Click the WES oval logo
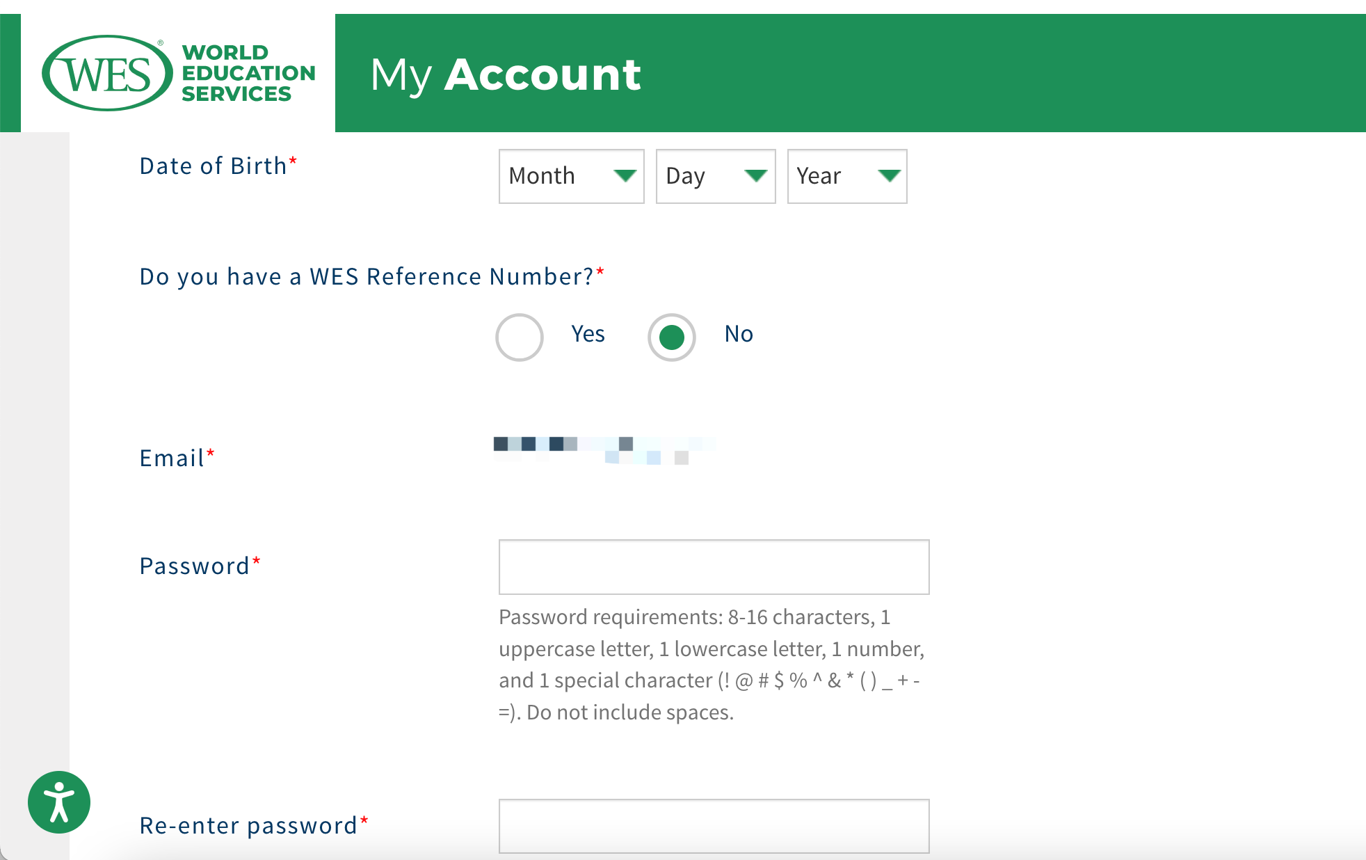Screen dimensions: 1366x860 click(x=107, y=73)
